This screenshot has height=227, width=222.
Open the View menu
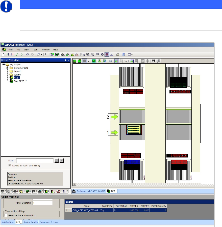click(x=26, y=49)
